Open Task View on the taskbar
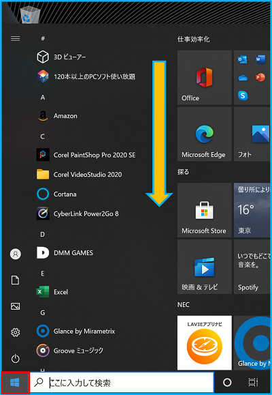This screenshot has width=272, height=395. 253,383
